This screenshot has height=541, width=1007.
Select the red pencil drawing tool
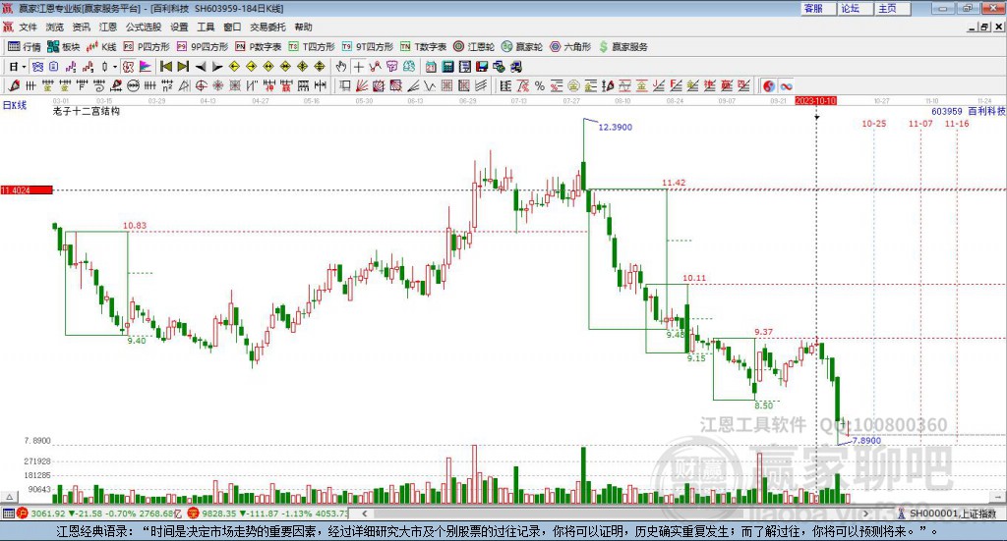[x=14, y=85]
